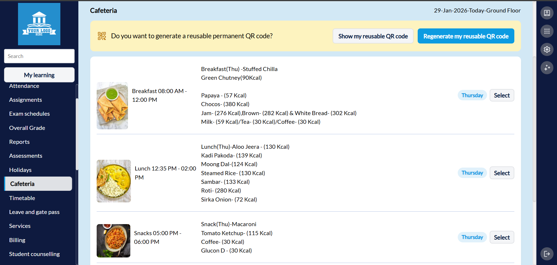
Task: Select the Breakfast meal
Action: (x=502, y=95)
